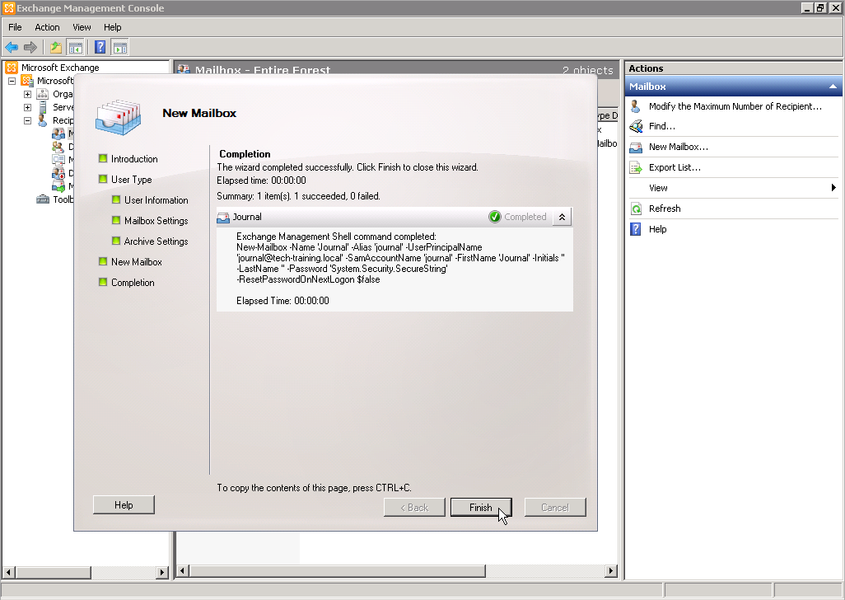Collapse the Journal result details chevron
Image resolution: width=845 pixels, height=600 pixels.
point(562,217)
